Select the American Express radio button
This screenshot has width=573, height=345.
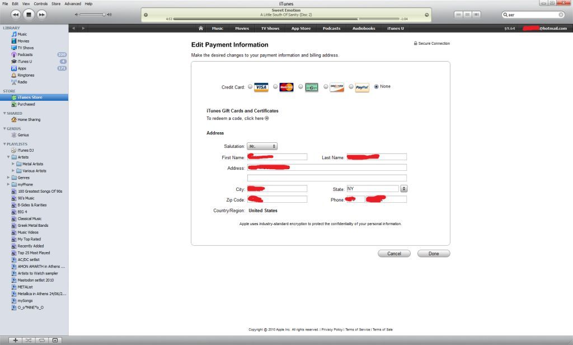click(300, 87)
